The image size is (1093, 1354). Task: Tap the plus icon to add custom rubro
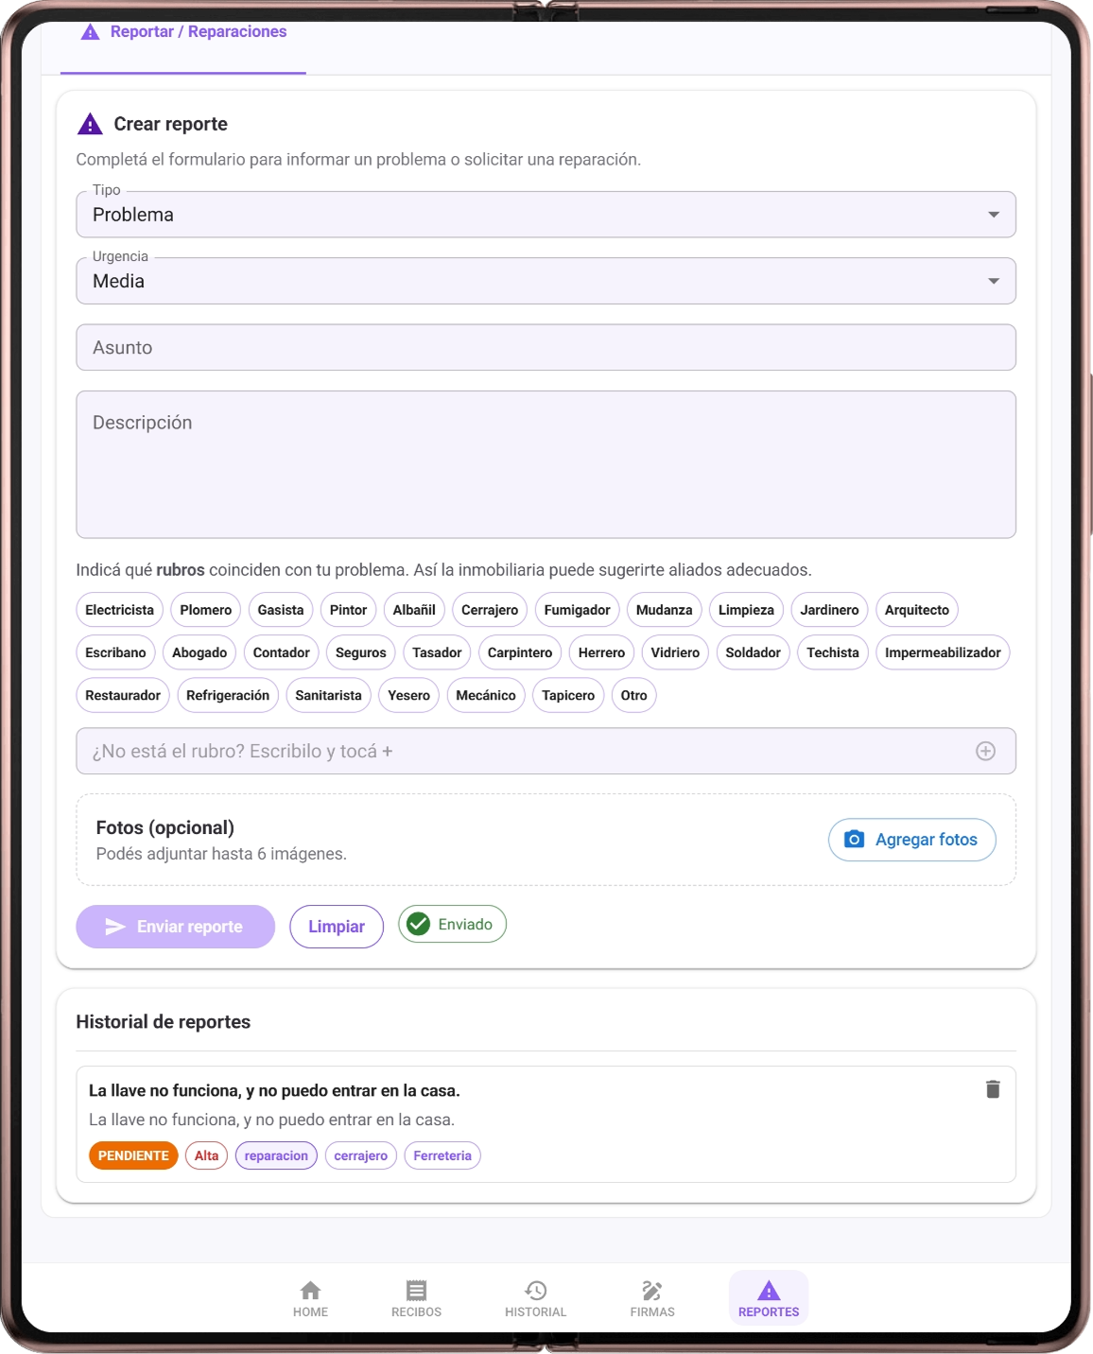click(985, 751)
